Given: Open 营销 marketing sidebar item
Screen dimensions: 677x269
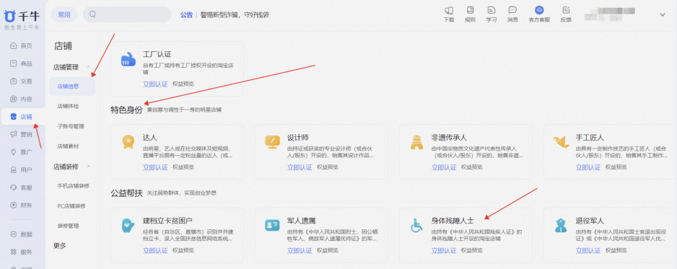Looking at the screenshot, I should tap(22, 134).
